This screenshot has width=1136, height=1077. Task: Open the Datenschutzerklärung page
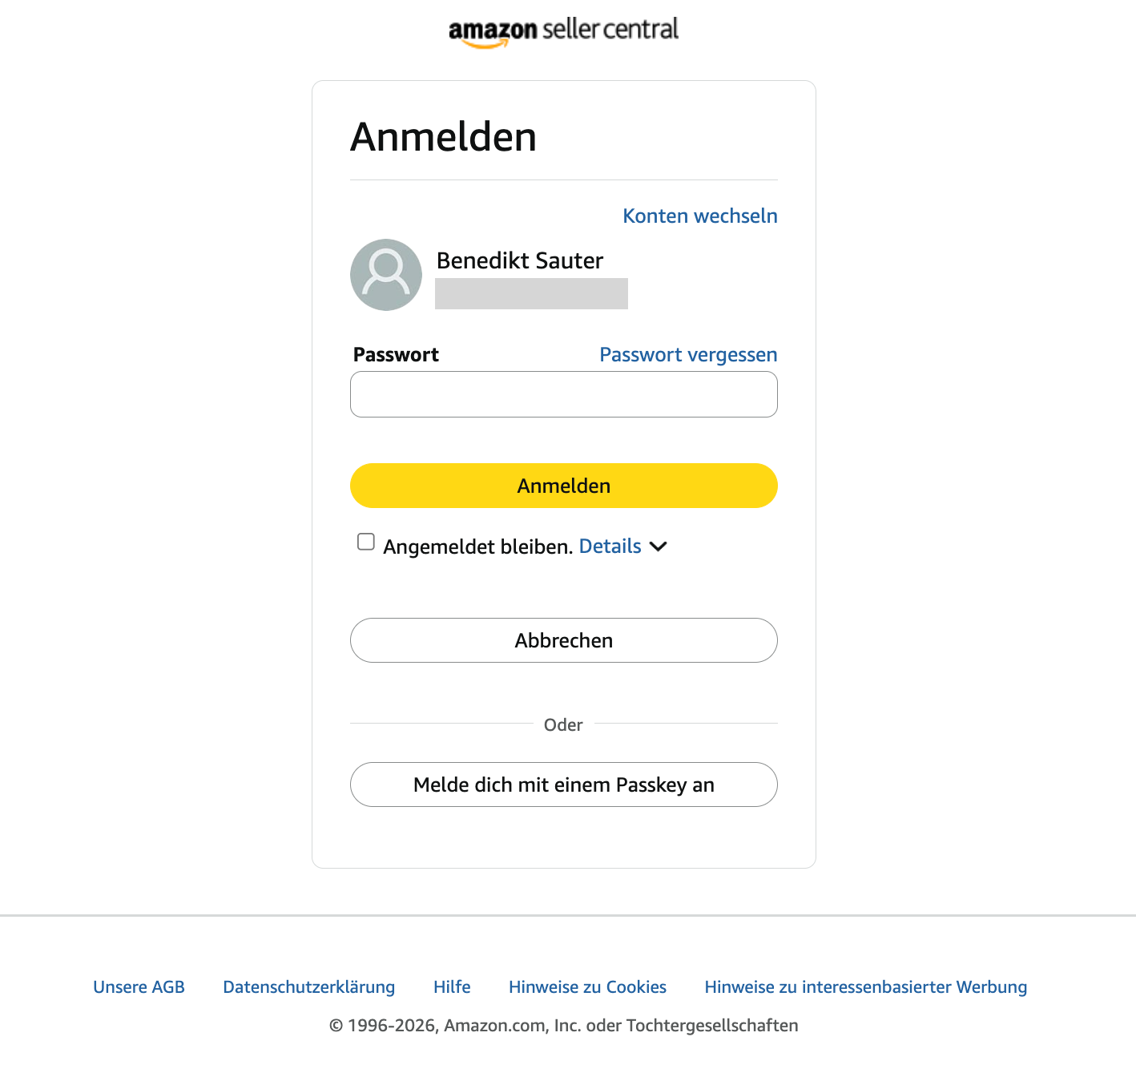(x=308, y=986)
